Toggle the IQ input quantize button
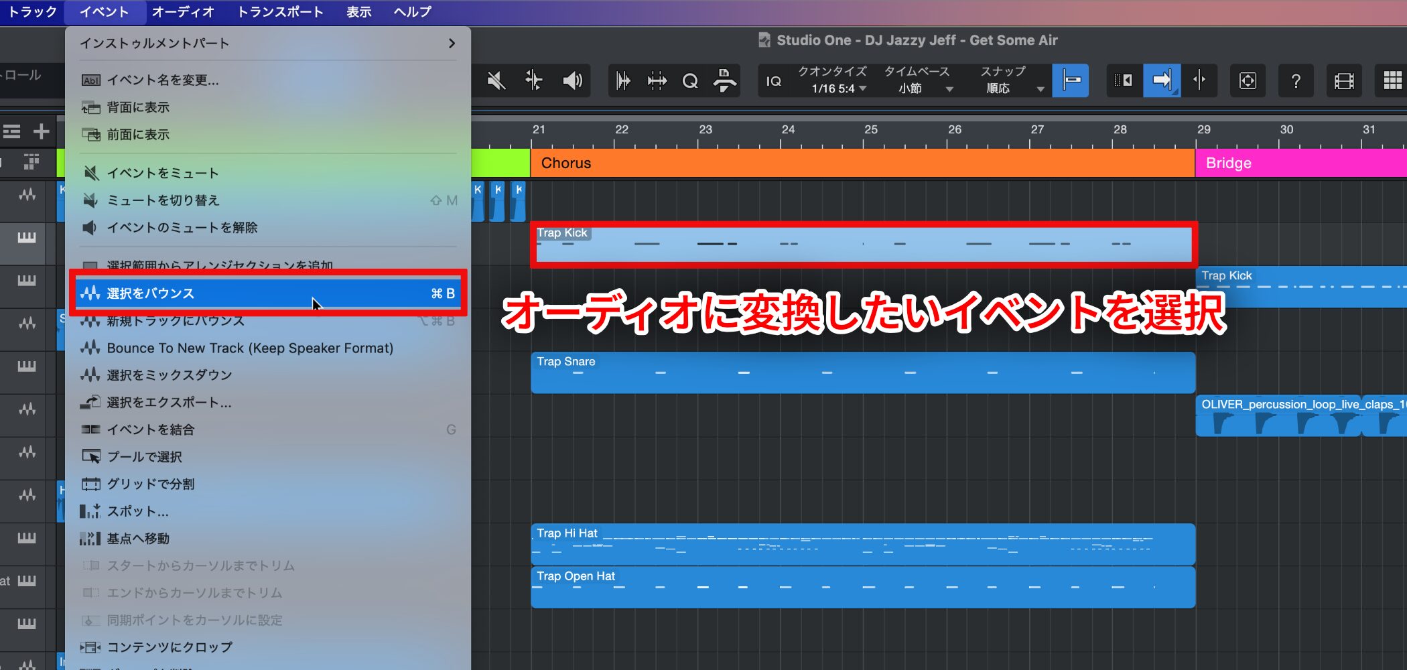Image resolution: width=1407 pixels, height=670 pixels. 774,81
